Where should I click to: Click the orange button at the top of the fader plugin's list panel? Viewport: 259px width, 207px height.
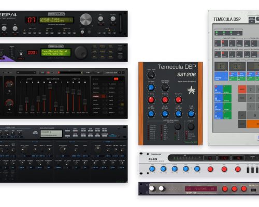coord(116,79)
